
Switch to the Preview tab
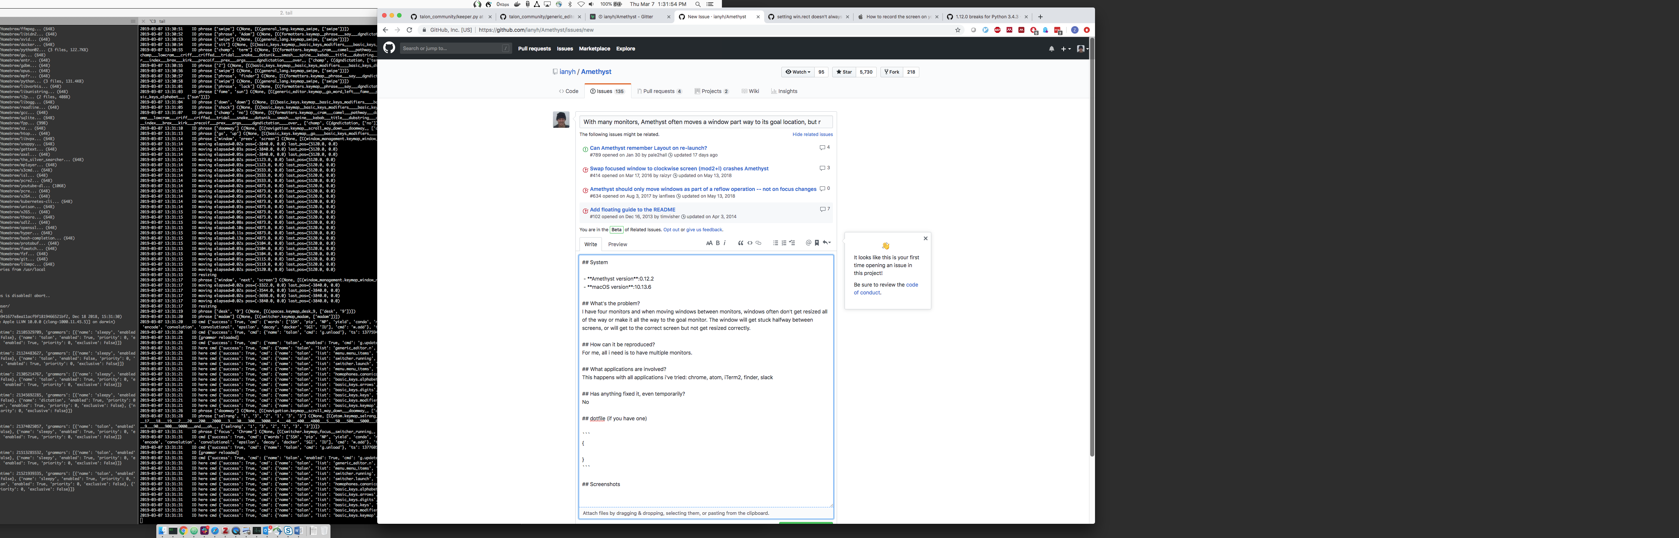pyautogui.click(x=617, y=244)
